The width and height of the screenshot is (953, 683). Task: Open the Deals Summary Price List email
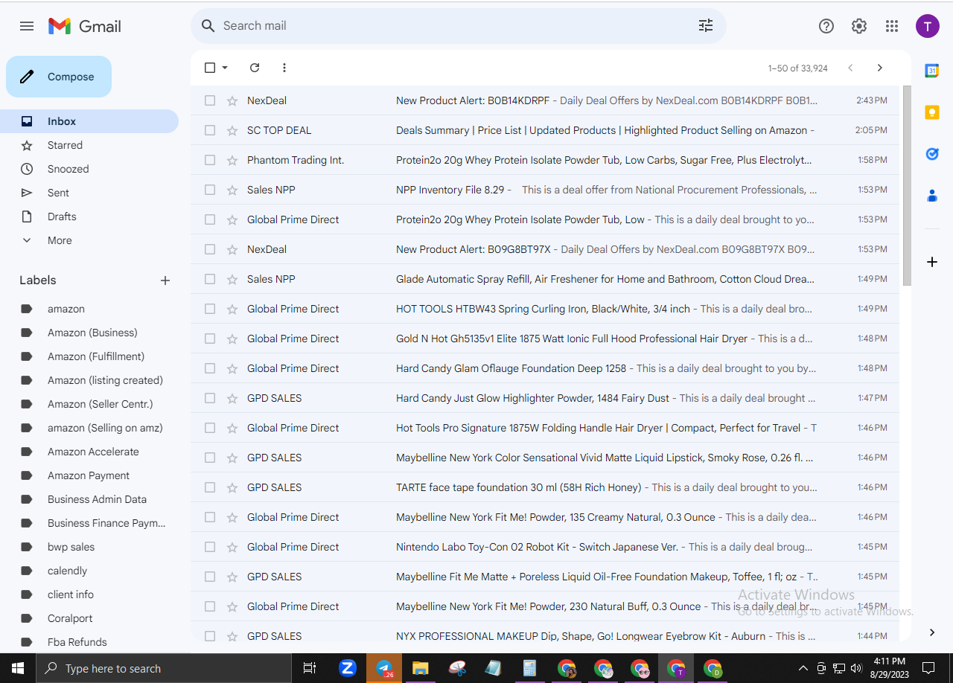(545, 130)
